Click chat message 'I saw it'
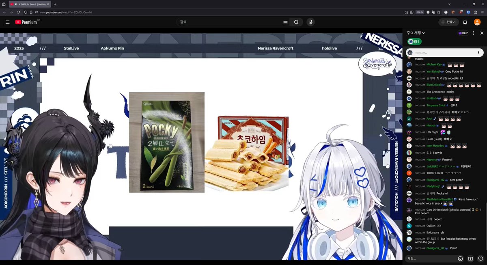This screenshot has height=265, width=487. tap(437, 153)
